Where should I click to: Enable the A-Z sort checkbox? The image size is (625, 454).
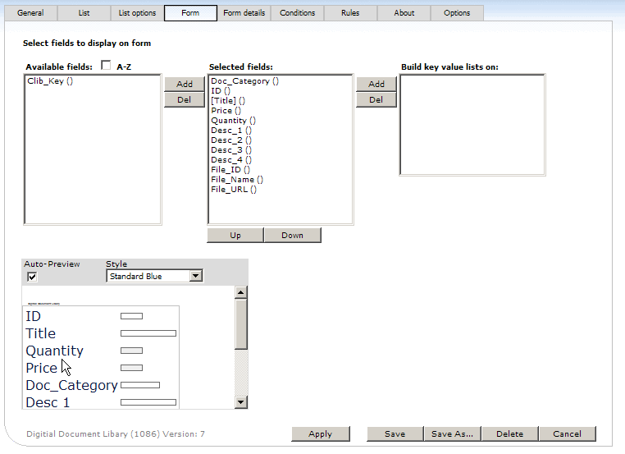[x=106, y=66]
